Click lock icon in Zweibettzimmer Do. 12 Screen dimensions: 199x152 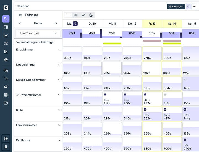pyautogui.click(x=125, y=94)
